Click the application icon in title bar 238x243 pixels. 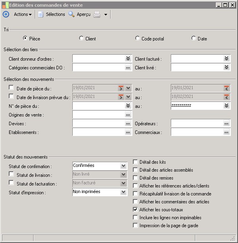(x=5, y=5)
